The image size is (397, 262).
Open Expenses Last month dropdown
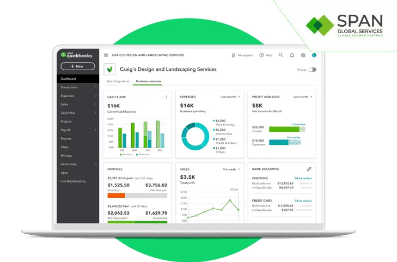(x=230, y=97)
